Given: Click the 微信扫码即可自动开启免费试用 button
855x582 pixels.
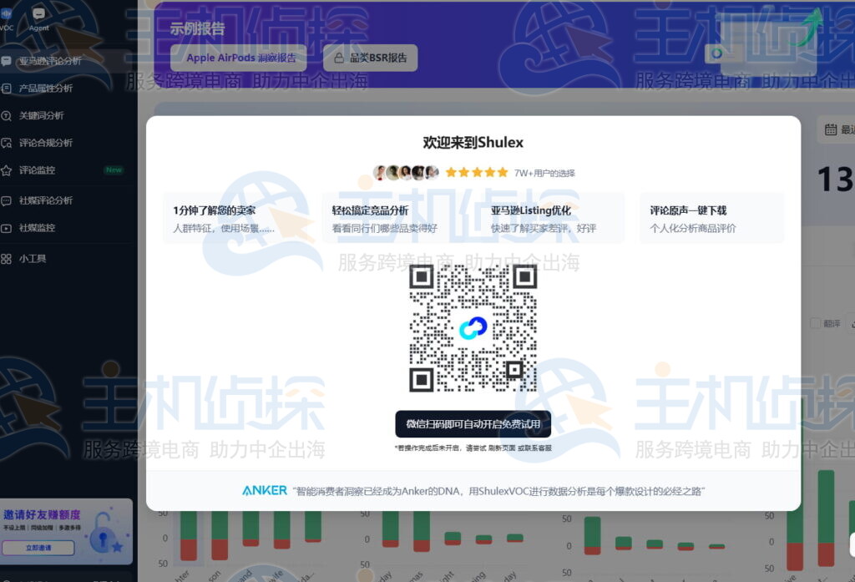Looking at the screenshot, I should click(473, 424).
